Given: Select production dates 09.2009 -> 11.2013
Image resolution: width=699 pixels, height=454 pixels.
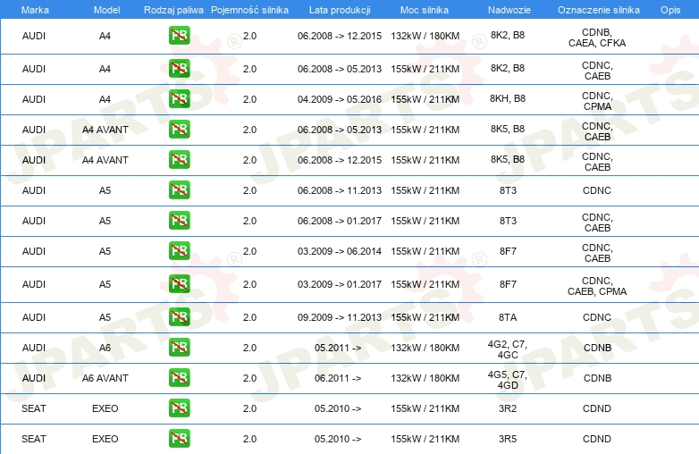Looking at the screenshot, I should (340, 317).
